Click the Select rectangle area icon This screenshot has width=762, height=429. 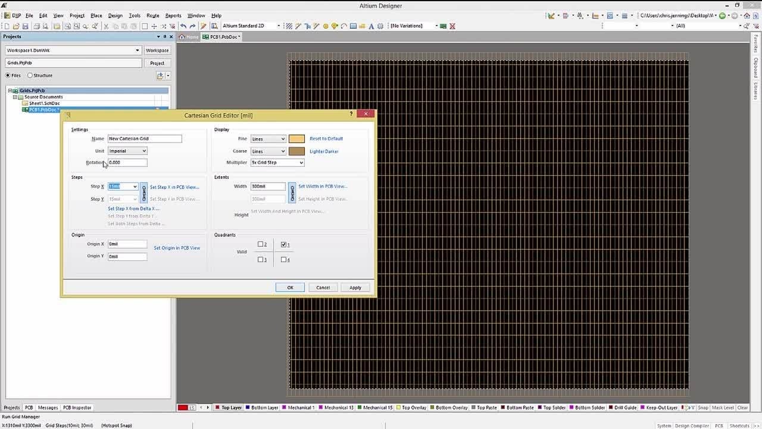tap(144, 26)
